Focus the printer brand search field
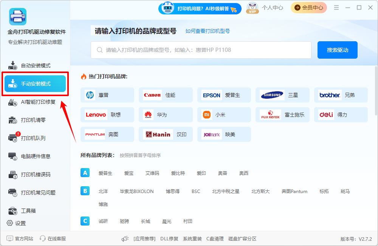This screenshot has width=378, height=246. (x=201, y=50)
